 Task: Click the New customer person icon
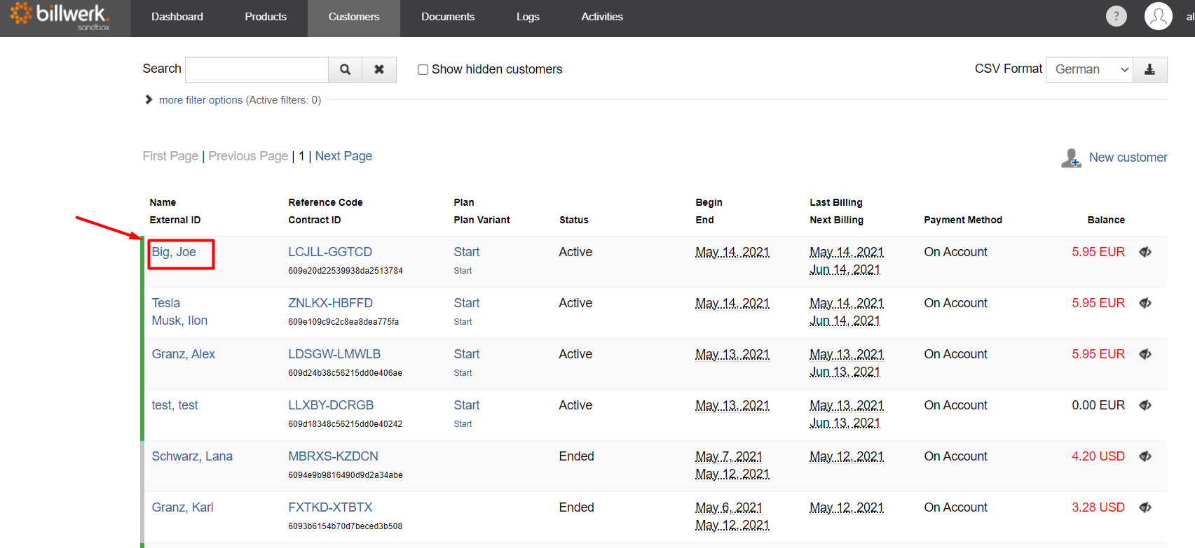1071,158
